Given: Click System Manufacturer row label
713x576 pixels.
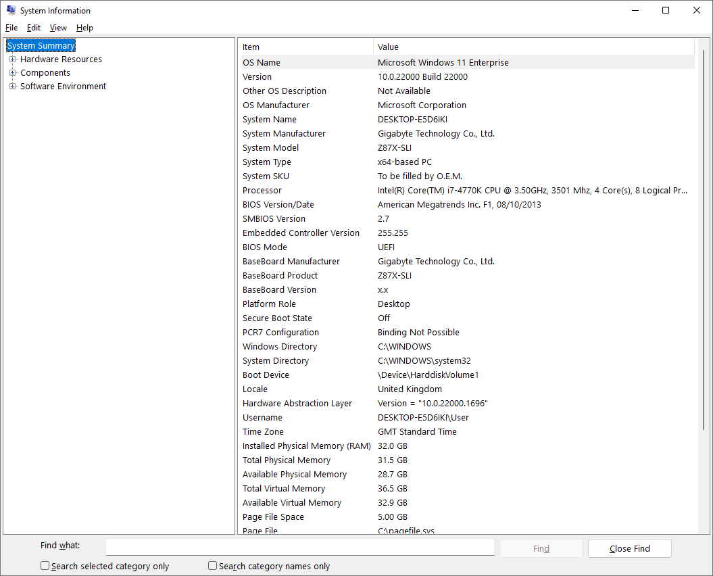Looking at the screenshot, I should tap(285, 133).
